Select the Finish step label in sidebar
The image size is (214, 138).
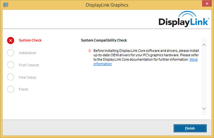(x=23, y=89)
